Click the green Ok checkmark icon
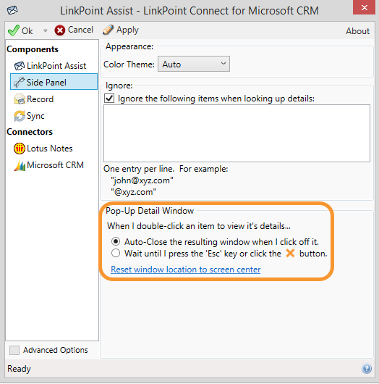Image resolution: width=379 pixels, height=384 pixels. 14,30
